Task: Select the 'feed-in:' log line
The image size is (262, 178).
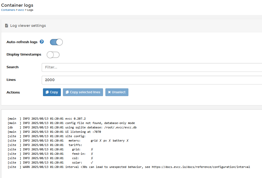Action: point(50,154)
